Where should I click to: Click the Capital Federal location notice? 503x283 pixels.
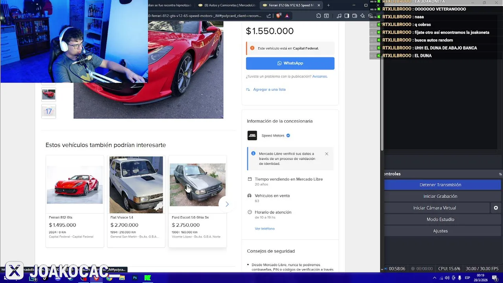290,48
